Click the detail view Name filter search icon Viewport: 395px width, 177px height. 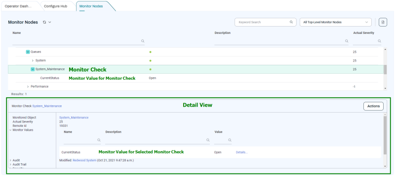point(99,140)
